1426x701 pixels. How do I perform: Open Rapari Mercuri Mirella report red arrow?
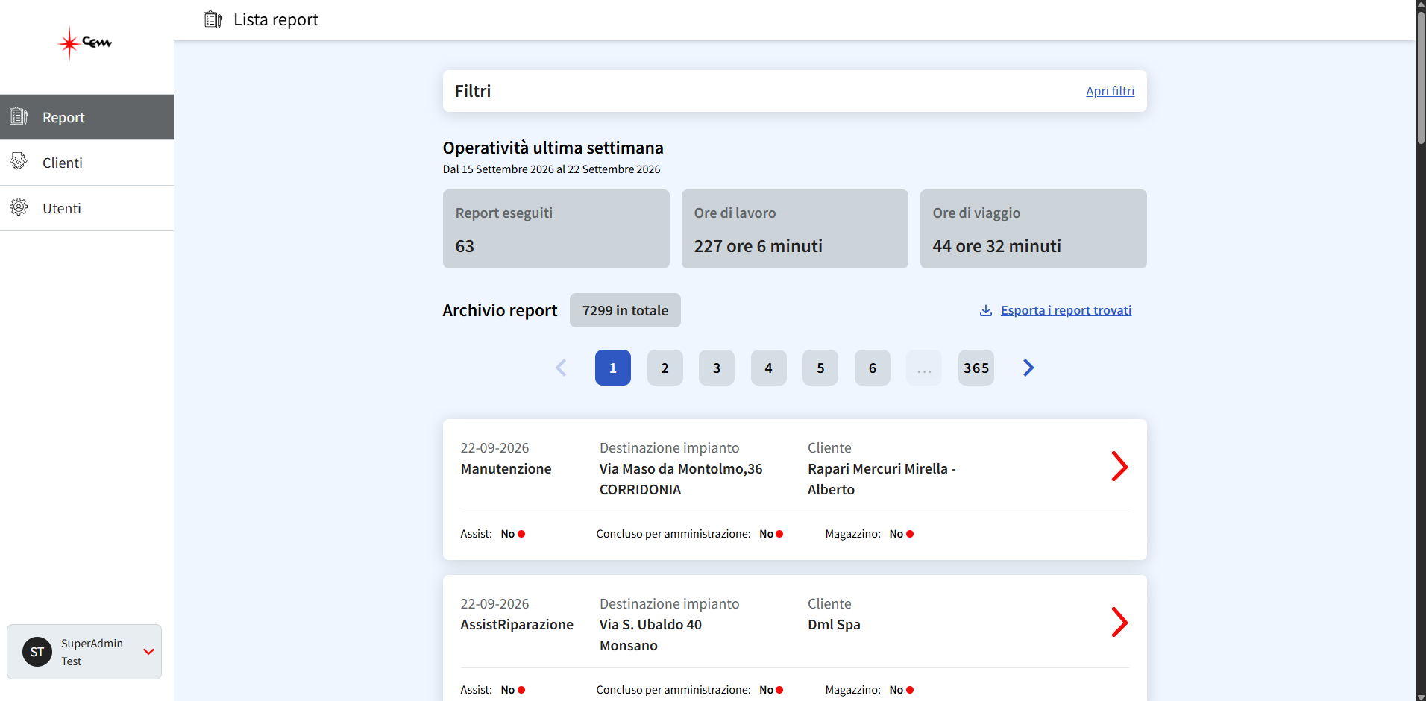click(x=1119, y=466)
